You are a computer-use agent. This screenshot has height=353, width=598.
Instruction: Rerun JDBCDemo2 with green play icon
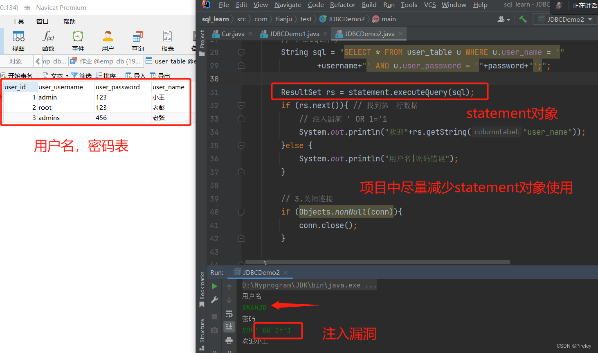[214, 286]
